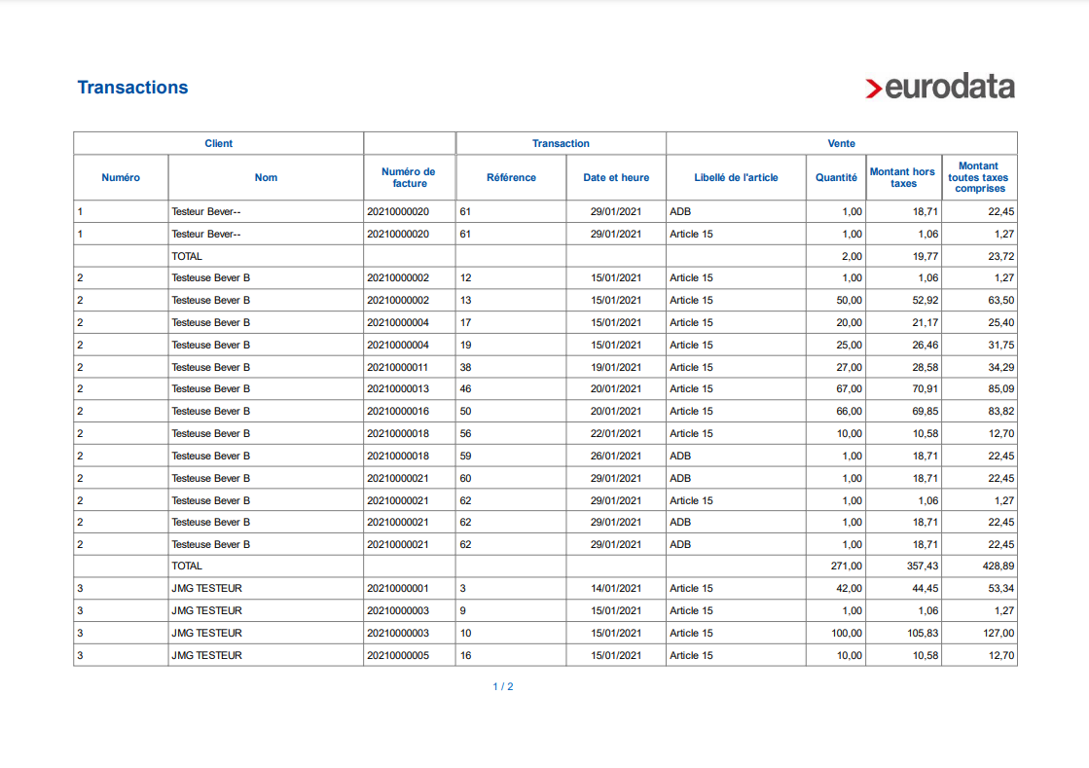Click total amount 63,50
This screenshot has width=1089, height=768.
pos(1000,300)
